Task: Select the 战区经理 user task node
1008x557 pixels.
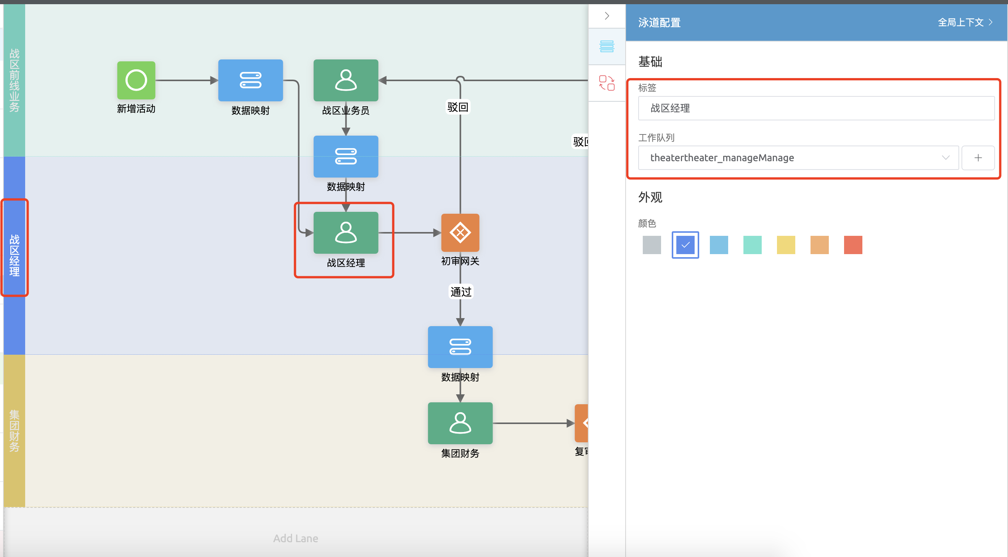Action: pyautogui.click(x=345, y=232)
